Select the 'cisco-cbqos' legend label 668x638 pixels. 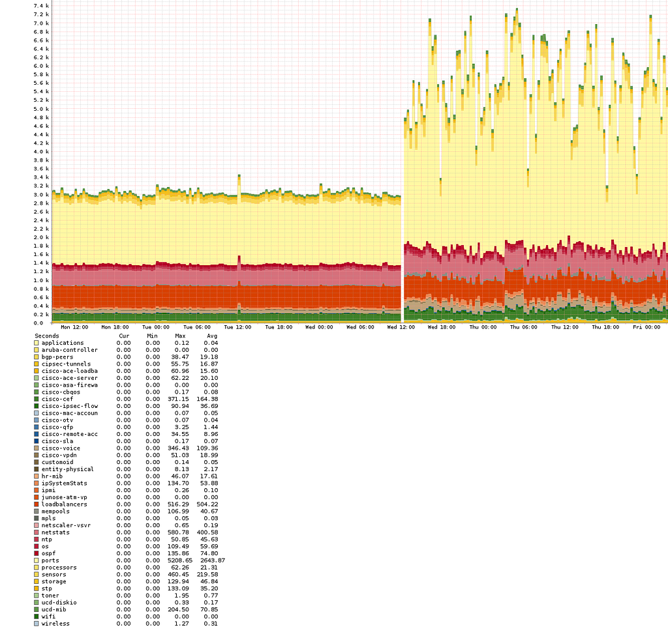pyautogui.click(x=61, y=392)
